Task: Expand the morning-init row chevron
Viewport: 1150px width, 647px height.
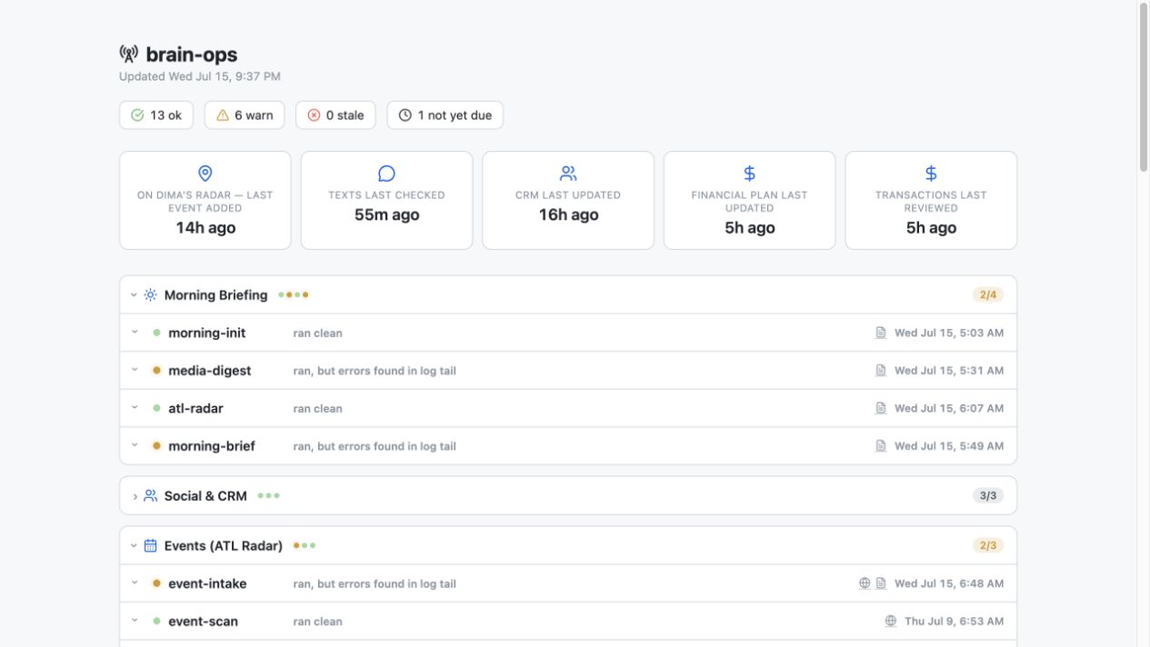Action: click(x=135, y=333)
